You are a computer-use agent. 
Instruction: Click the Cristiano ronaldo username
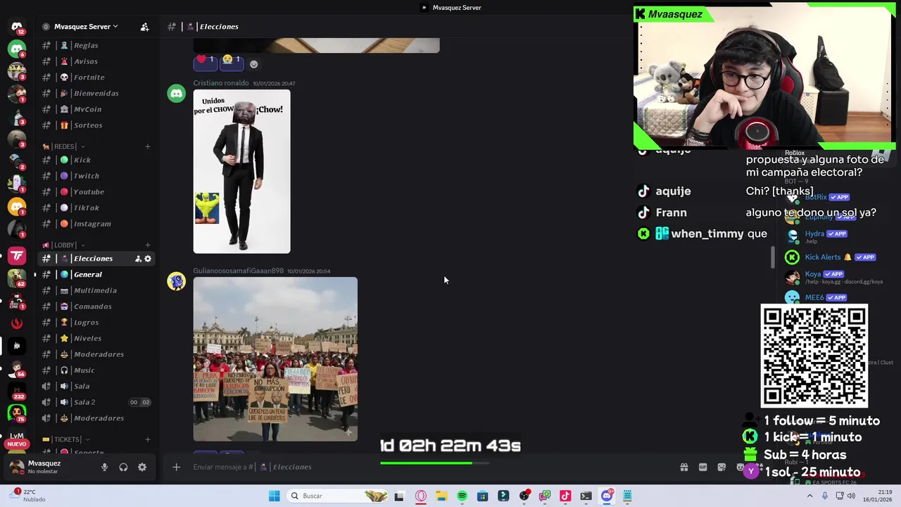(x=221, y=83)
